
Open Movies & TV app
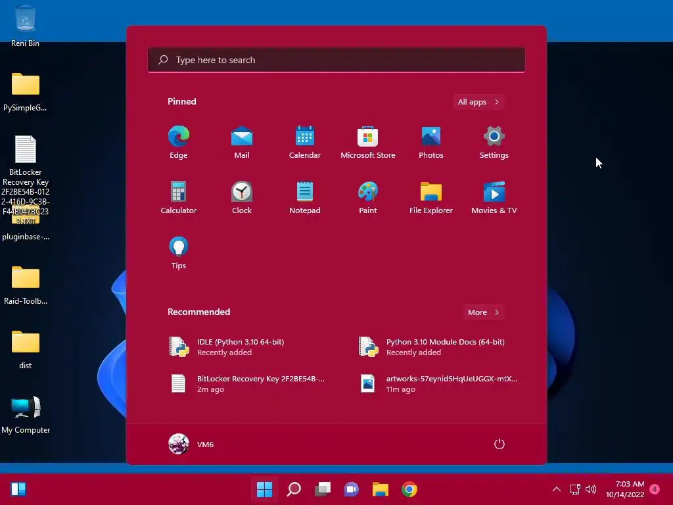coord(494,197)
